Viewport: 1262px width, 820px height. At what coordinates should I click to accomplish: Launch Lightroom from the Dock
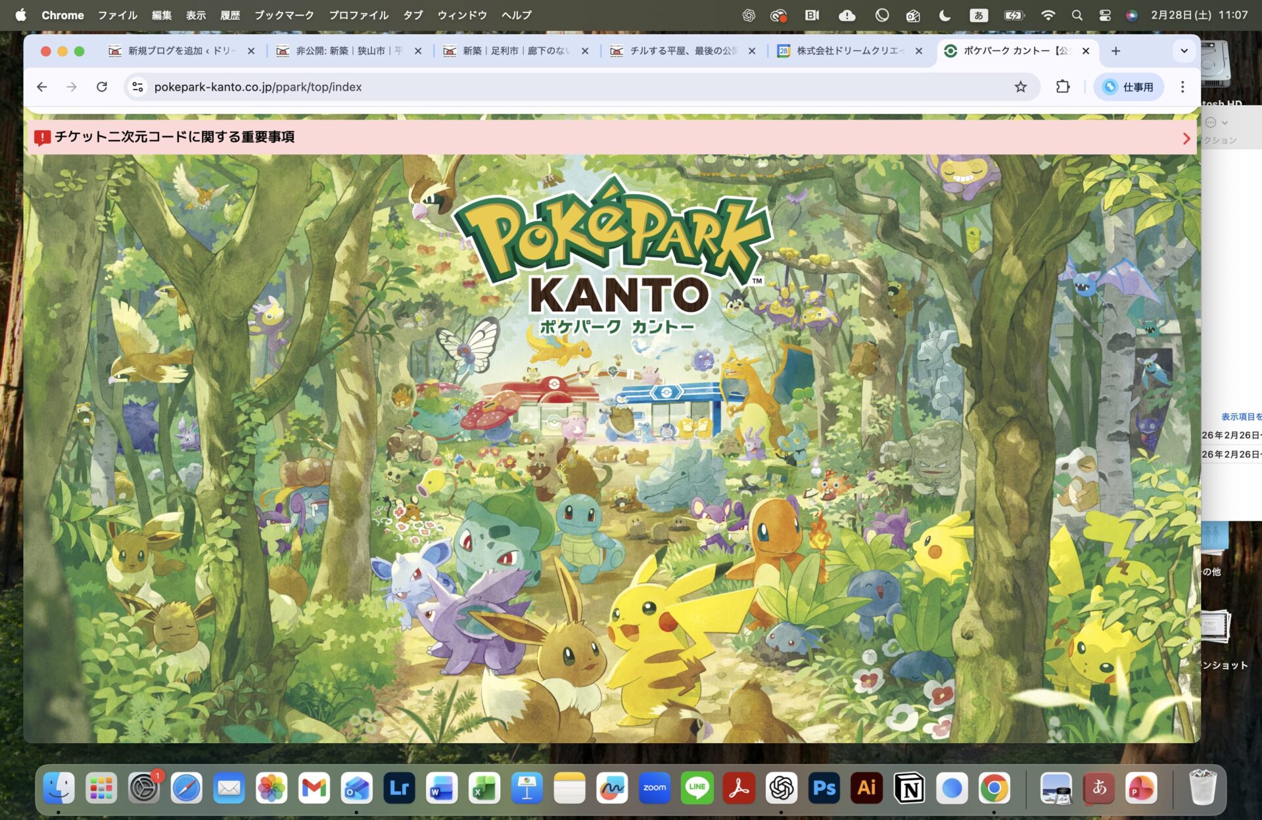point(399,787)
